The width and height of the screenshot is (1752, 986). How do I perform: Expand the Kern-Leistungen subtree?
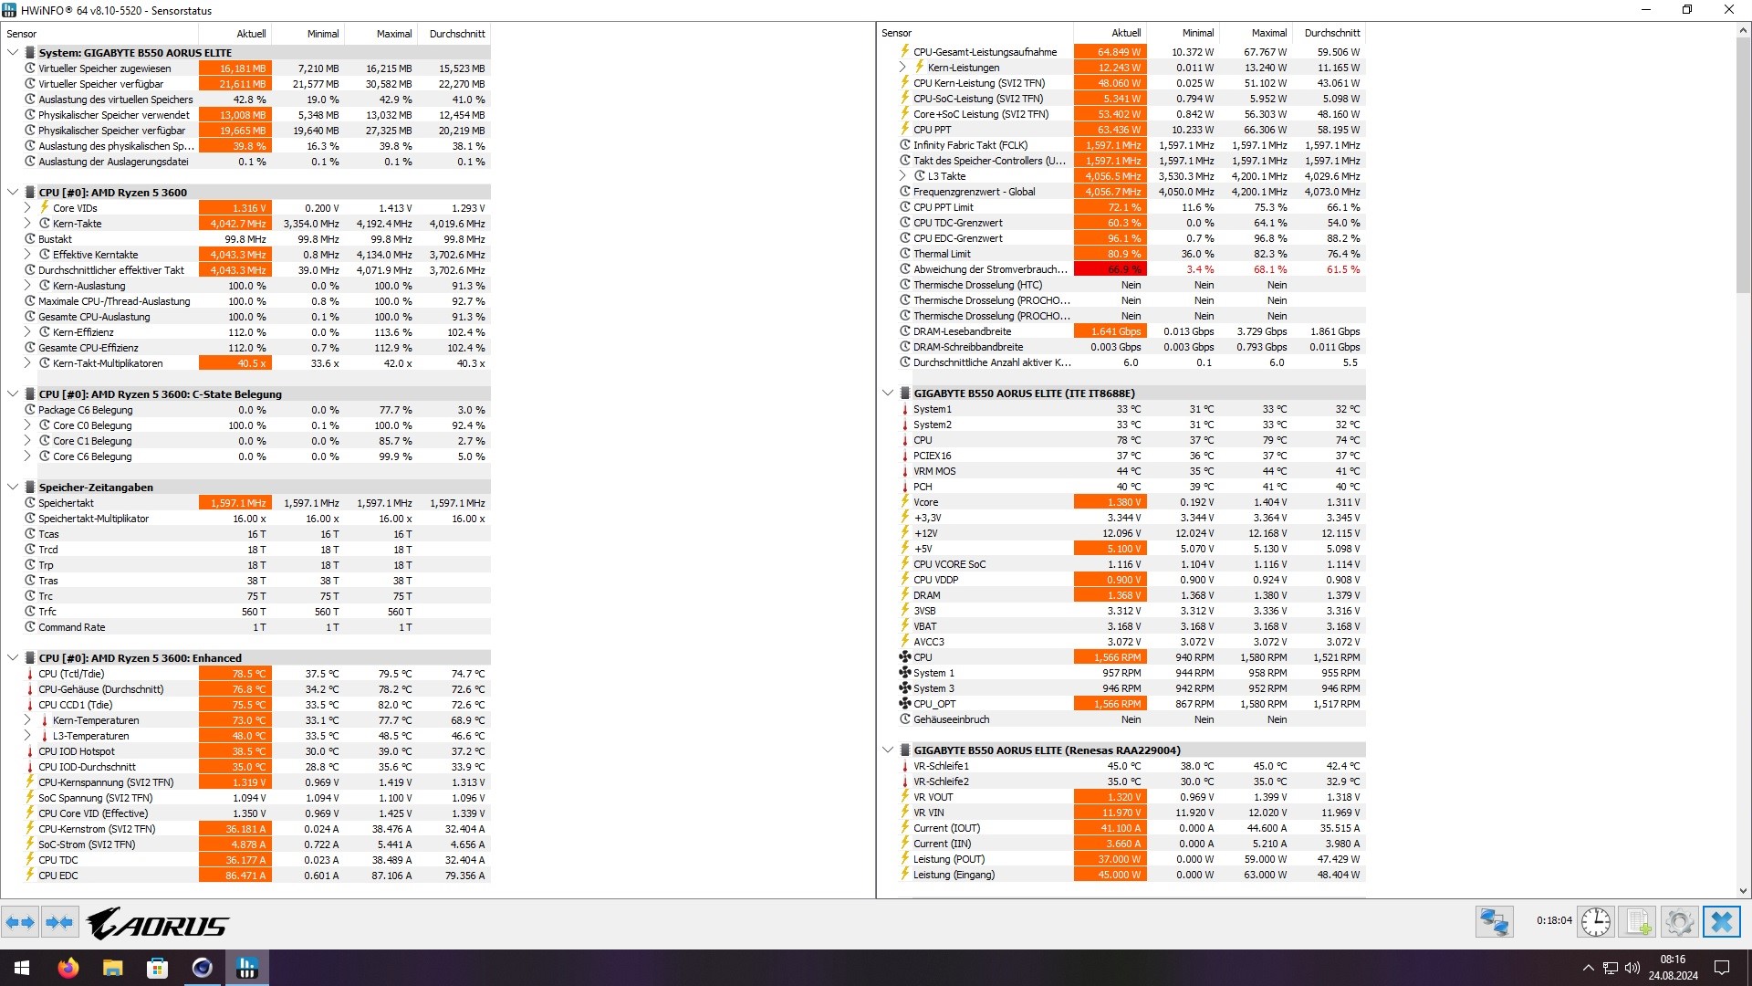[902, 67]
